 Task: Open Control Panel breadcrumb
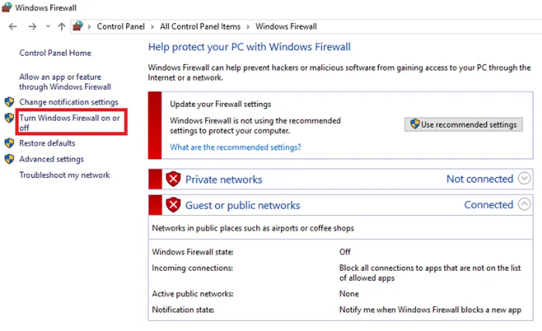click(x=121, y=26)
